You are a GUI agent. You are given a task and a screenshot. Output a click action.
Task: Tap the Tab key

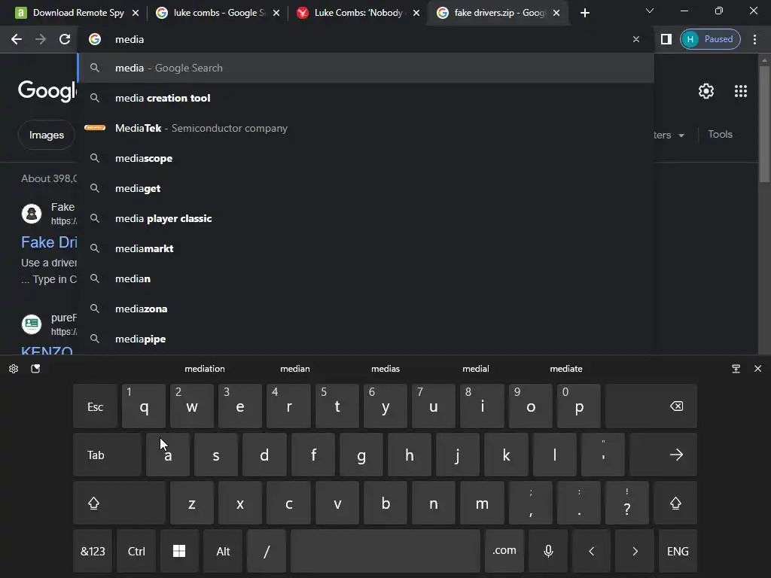pos(107,455)
